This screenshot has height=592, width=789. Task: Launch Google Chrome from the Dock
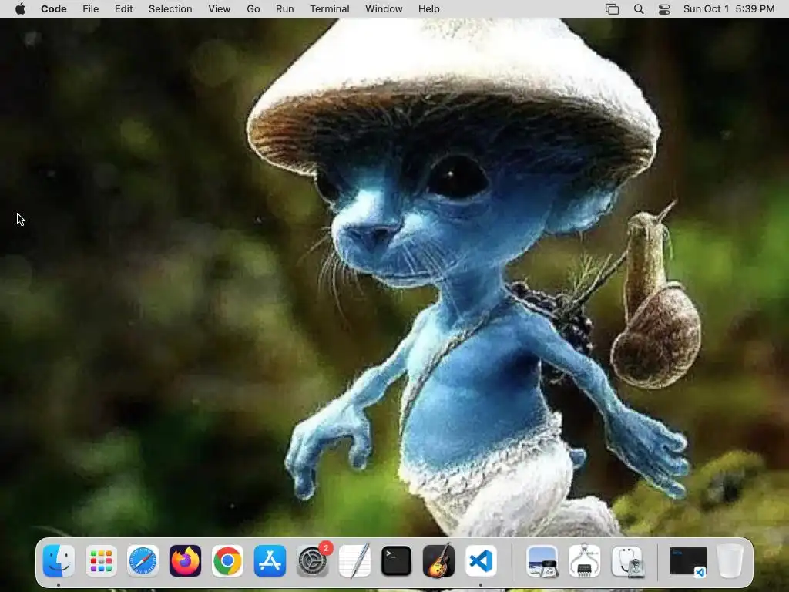point(227,561)
